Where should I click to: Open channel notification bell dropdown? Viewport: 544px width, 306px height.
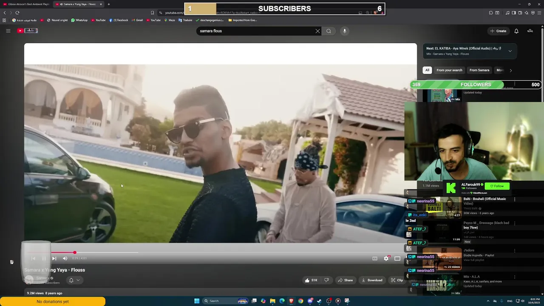74,280
